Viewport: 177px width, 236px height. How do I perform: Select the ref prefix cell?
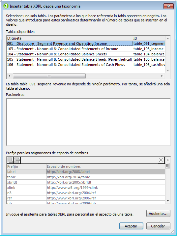point(26,198)
